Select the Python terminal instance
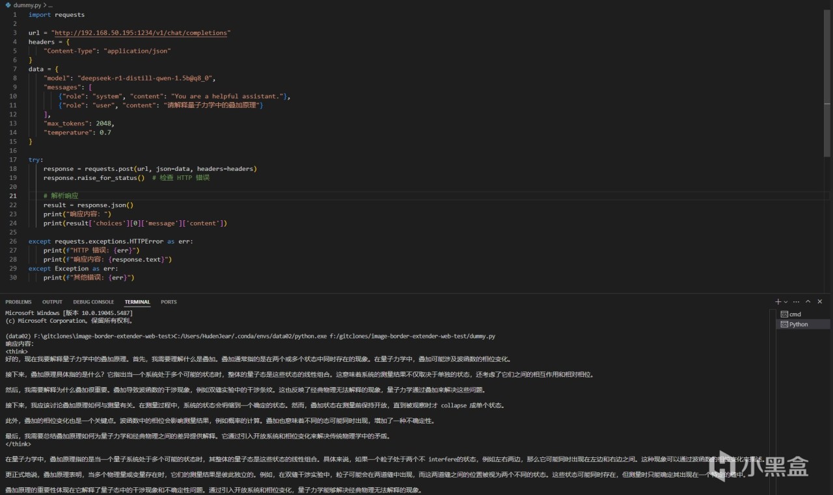Image resolution: width=833 pixels, height=495 pixels. (x=804, y=324)
